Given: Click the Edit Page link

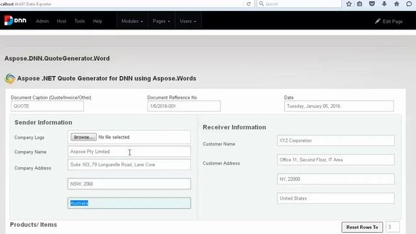Looking at the screenshot, I should coord(389,21).
